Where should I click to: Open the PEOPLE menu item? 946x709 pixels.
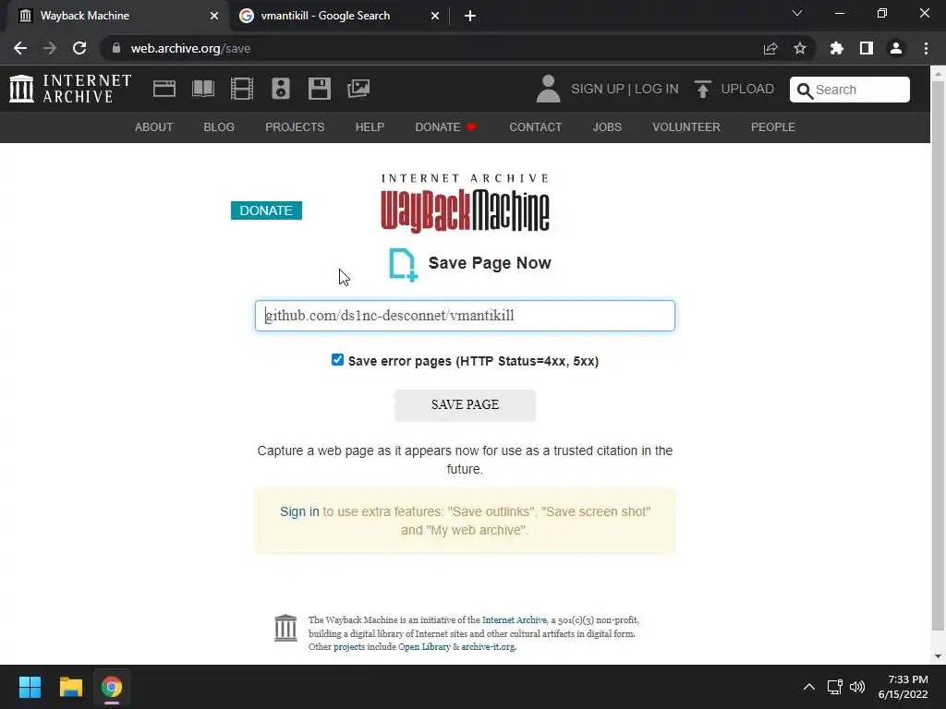tap(773, 127)
